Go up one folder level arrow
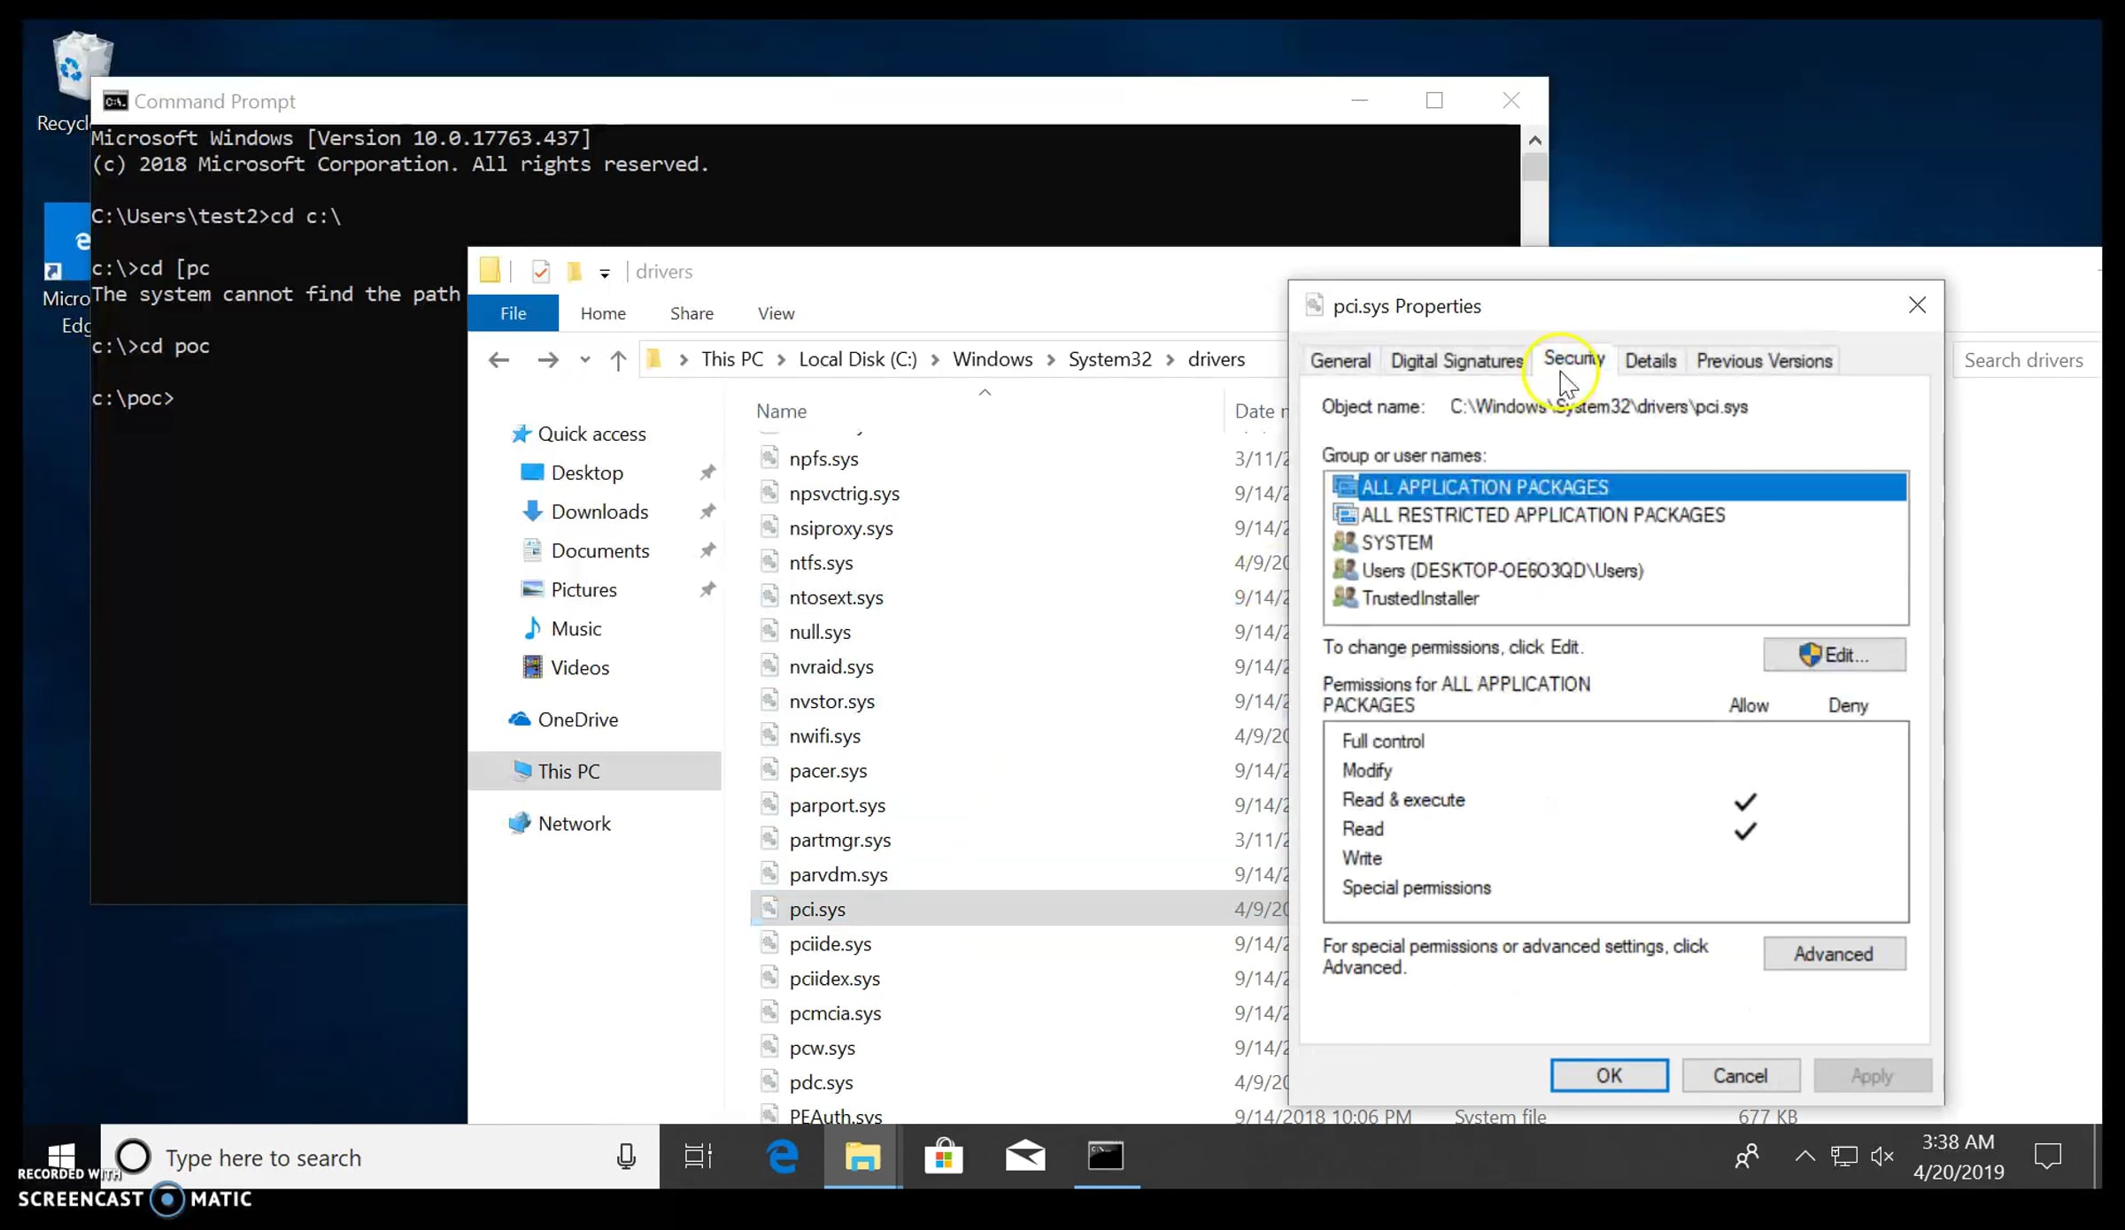This screenshot has width=2125, height=1230. tap(618, 360)
